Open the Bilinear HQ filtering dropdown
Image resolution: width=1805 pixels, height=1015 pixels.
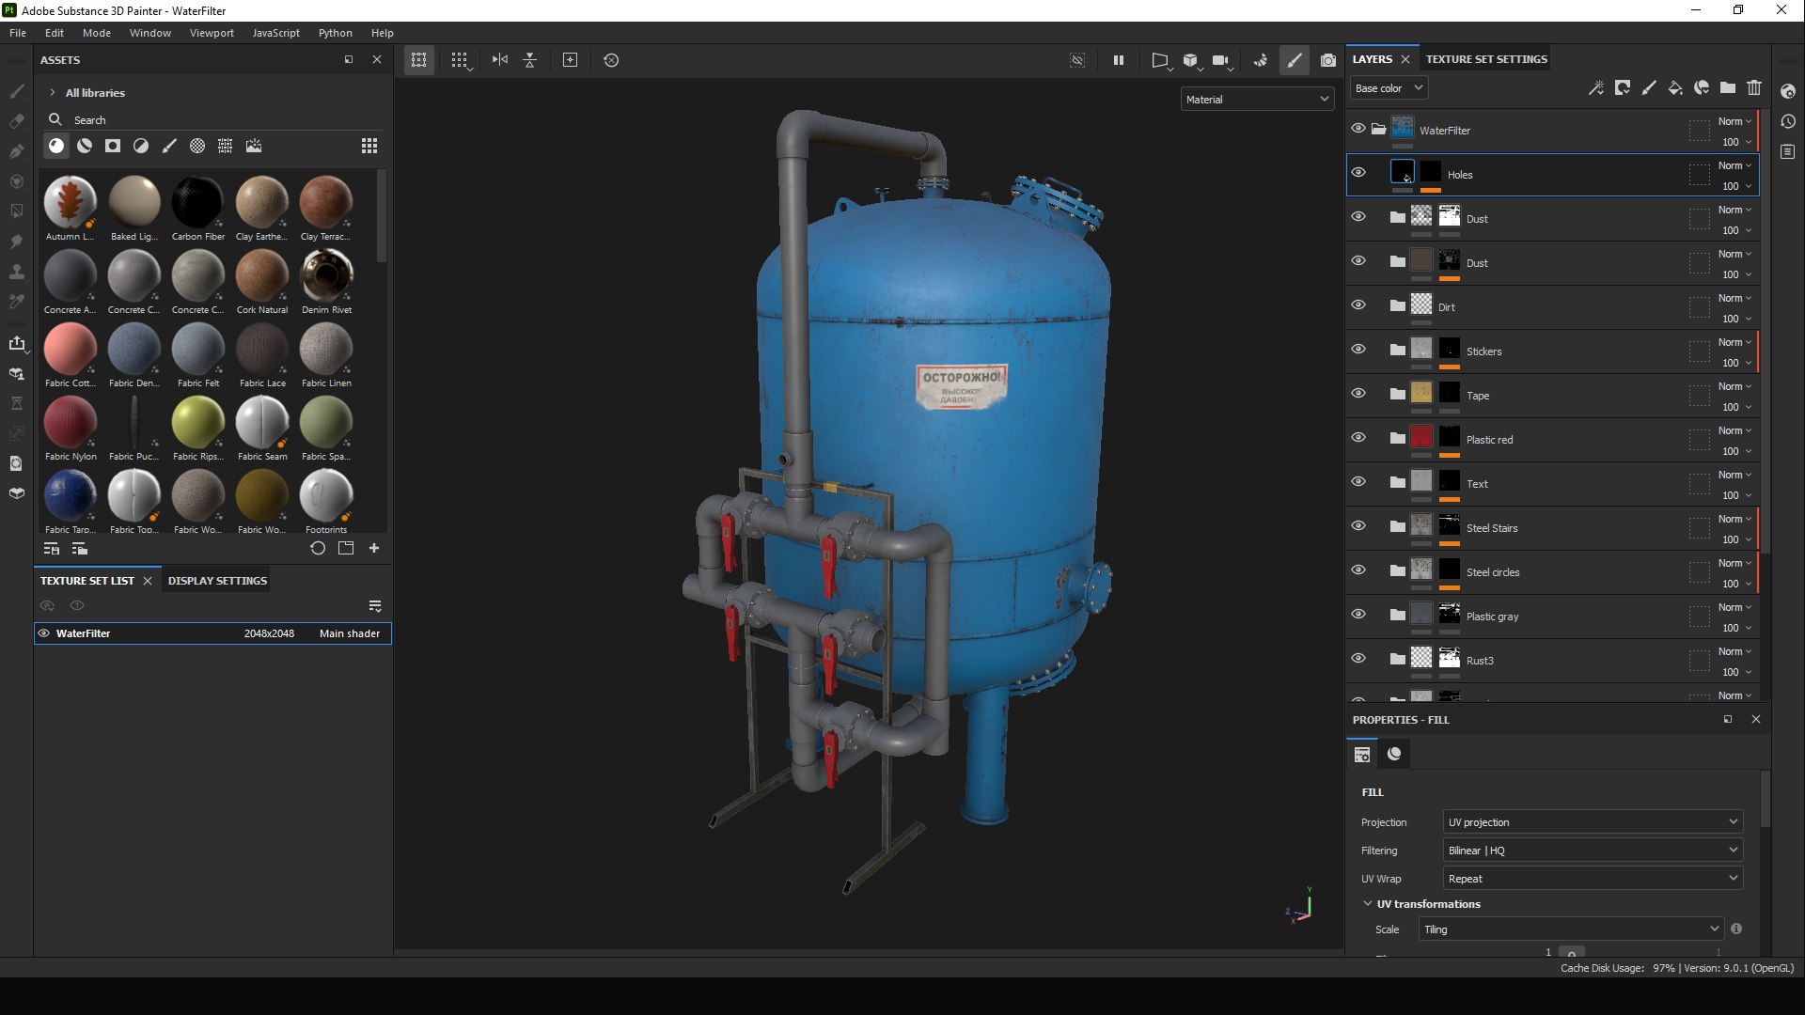tap(1593, 851)
